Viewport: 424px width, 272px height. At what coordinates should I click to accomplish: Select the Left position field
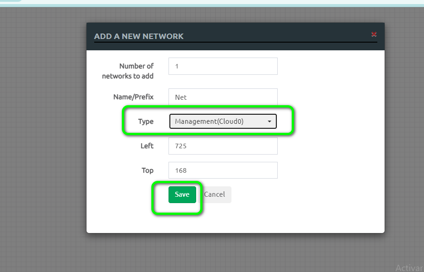(222, 146)
